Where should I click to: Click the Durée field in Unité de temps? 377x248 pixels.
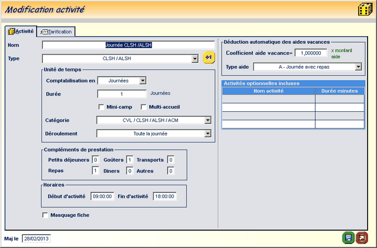pyautogui.click(x=121, y=94)
